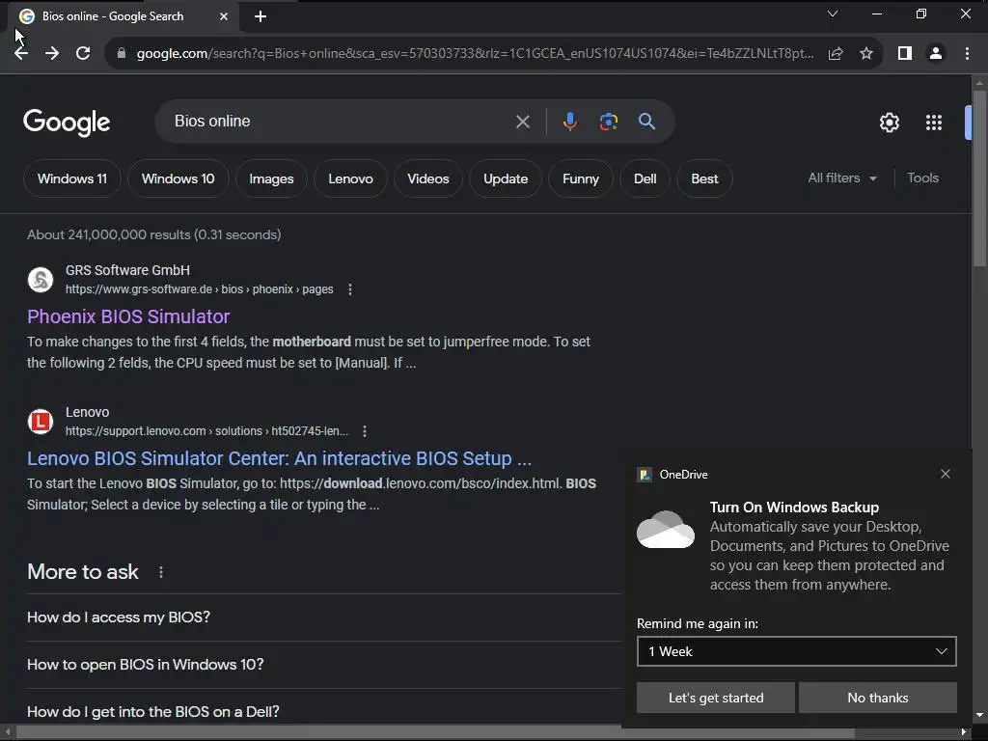Image resolution: width=988 pixels, height=741 pixels.
Task: Open the Chrome profile avatar
Action: click(x=936, y=54)
